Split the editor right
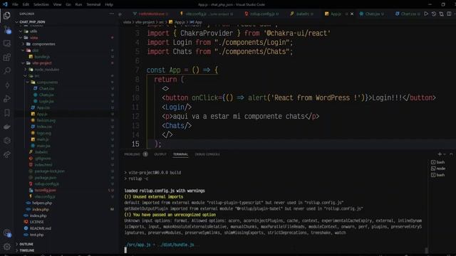This screenshot has width=456, height=256. point(449,14)
